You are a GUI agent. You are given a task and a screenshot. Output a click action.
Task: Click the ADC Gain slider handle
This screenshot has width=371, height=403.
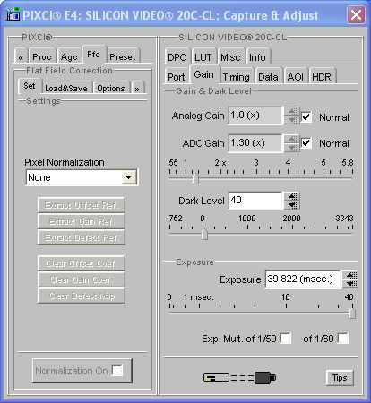[195, 179]
